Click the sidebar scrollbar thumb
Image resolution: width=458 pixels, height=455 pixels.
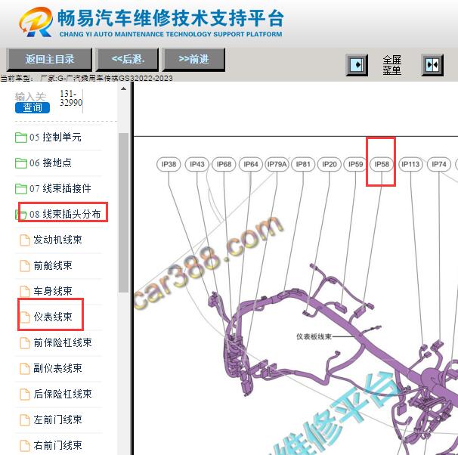(123, 212)
